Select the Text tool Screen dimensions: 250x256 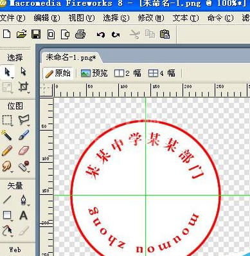23,215
